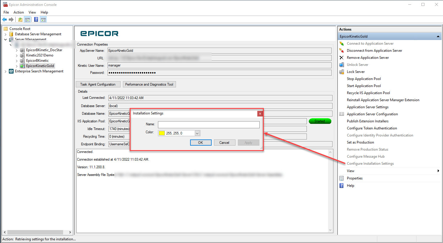Image resolution: width=443 pixels, height=243 pixels.
Task: Click Configure Token Authentication action
Action: [372, 128]
